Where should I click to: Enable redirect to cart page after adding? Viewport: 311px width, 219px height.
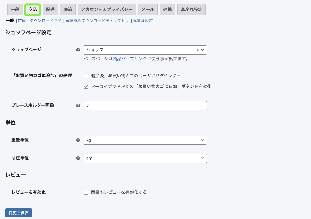86,75
